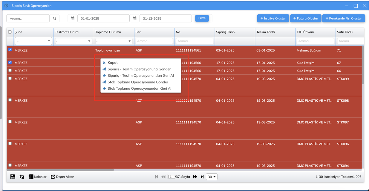Click the settings gear icon in title bar
This screenshot has width=369, height=191.
pos(6,6)
